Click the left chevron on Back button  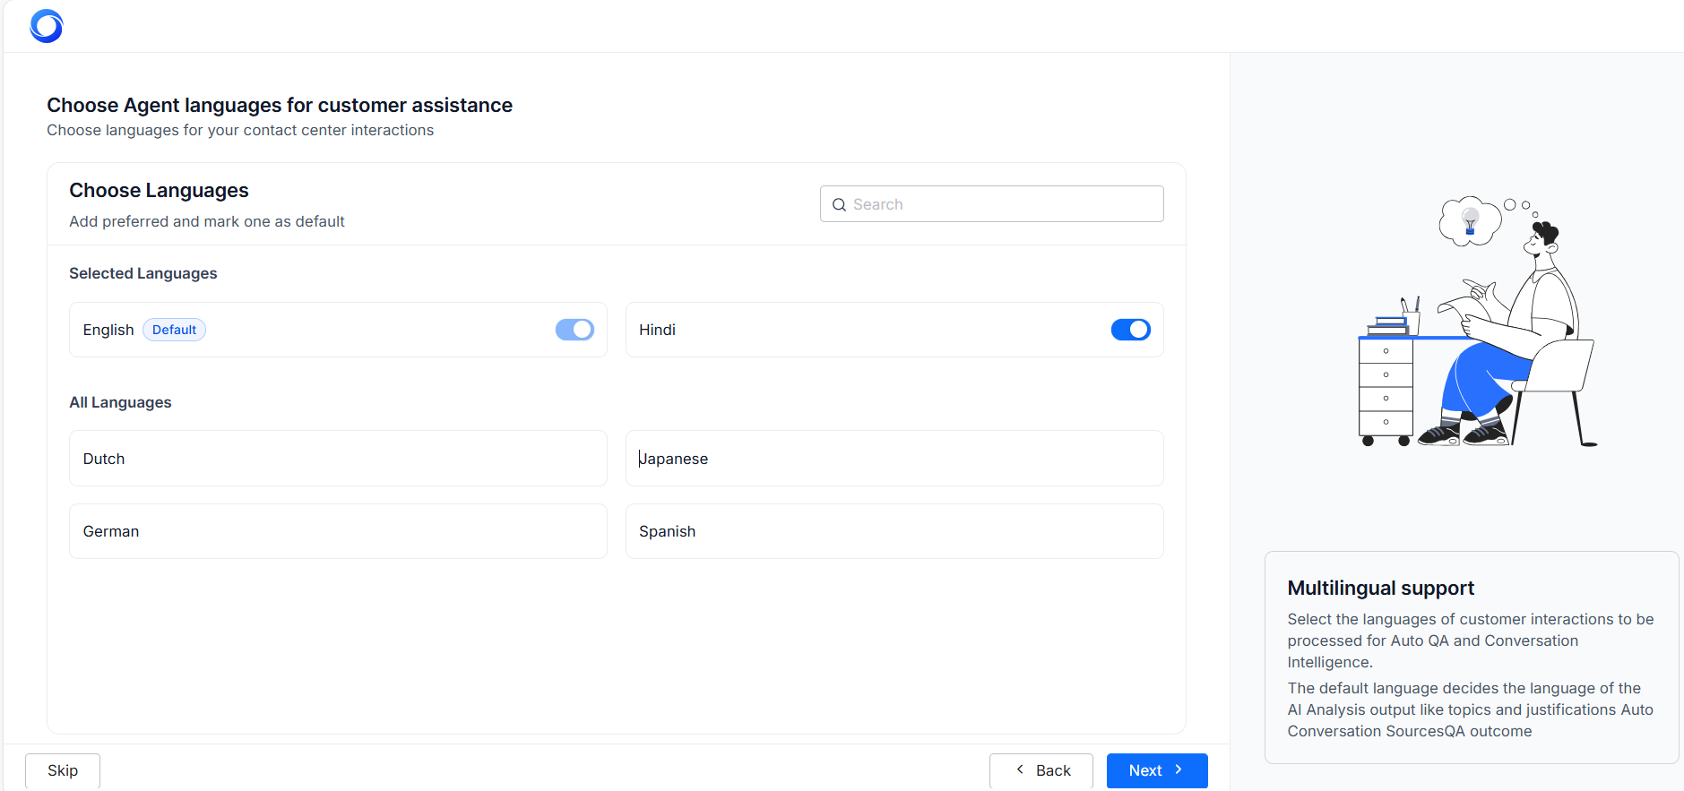click(x=1020, y=770)
